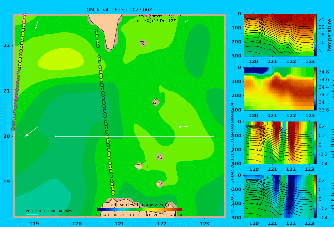Click the large white current arrow near 20N 119E
The image size is (334, 227).
(x=31, y=132)
